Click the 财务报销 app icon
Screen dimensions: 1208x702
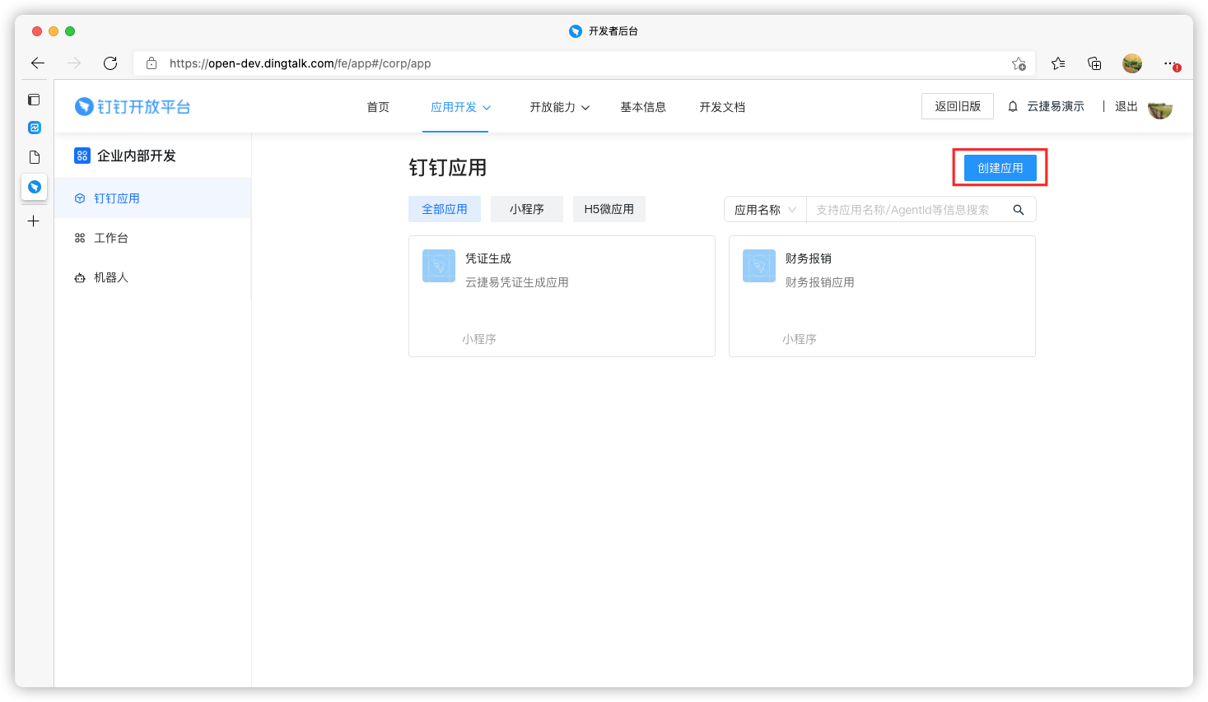pyautogui.click(x=759, y=266)
